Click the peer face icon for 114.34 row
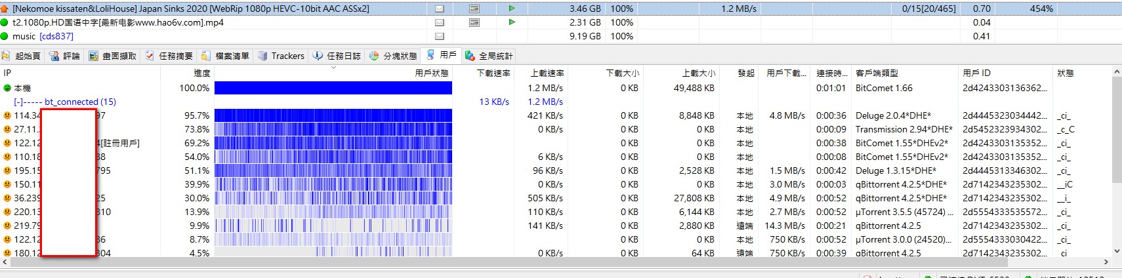This screenshot has width=1122, height=278. click(x=7, y=115)
